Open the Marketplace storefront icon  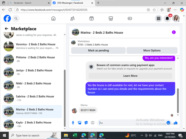(111, 19)
